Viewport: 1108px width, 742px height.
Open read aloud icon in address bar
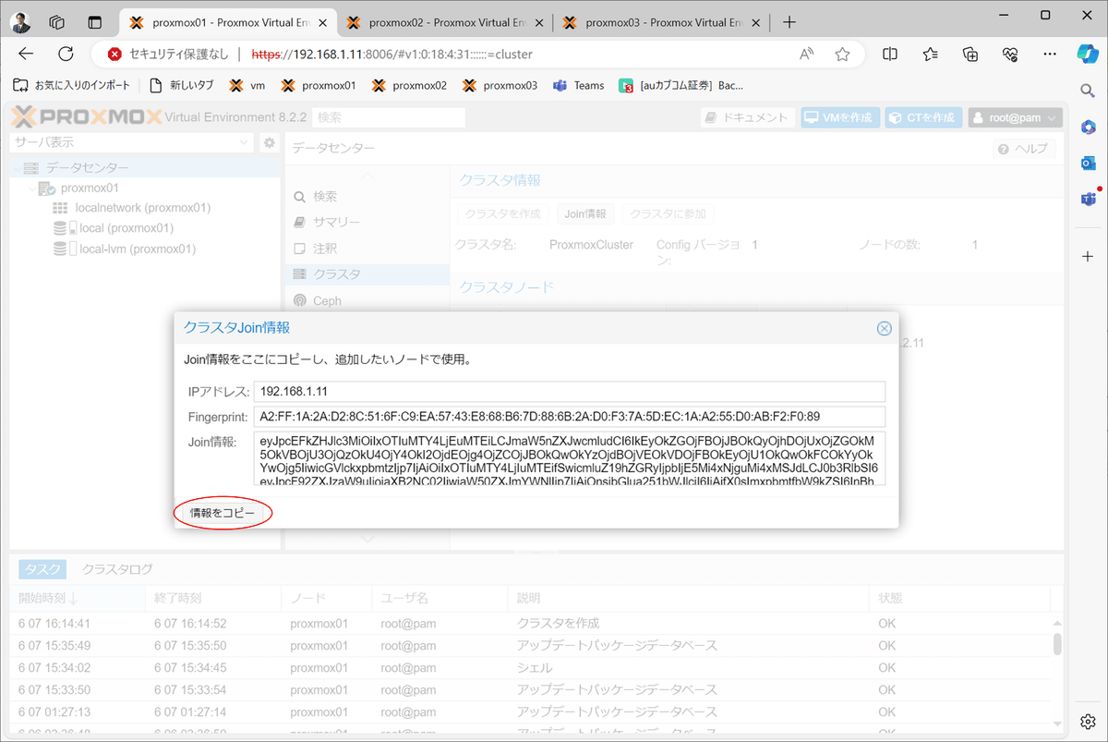(x=807, y=55)
